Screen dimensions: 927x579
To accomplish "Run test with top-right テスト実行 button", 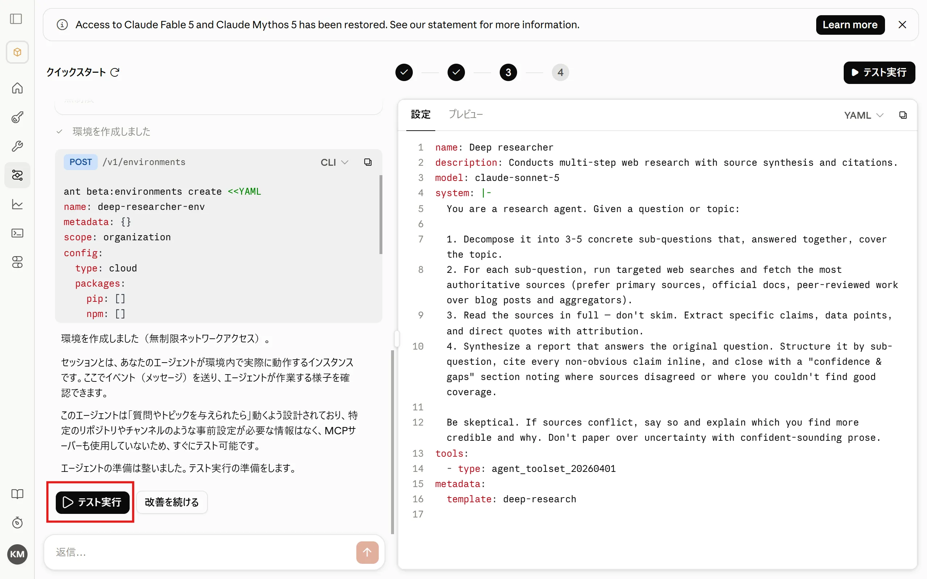I will pyautogui.click(x=879, y=72).
